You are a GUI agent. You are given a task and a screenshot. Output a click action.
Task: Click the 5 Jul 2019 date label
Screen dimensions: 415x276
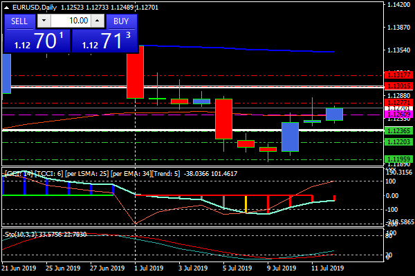tap(237, 268)
